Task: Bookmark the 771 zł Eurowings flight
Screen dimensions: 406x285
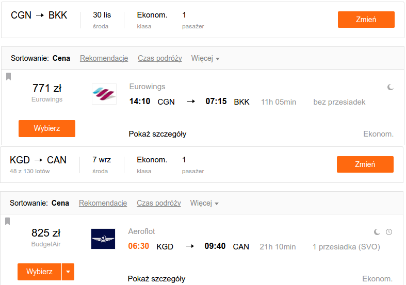Action: pos(9,77)
